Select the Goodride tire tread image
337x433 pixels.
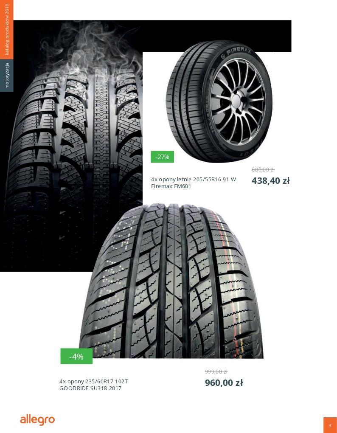pos(171,281)
